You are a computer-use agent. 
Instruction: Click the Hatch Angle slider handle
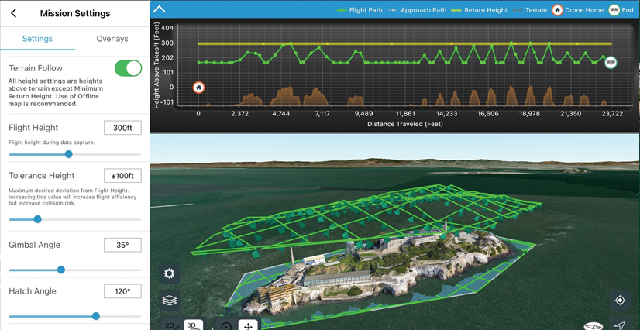click(x=96, y=316)
